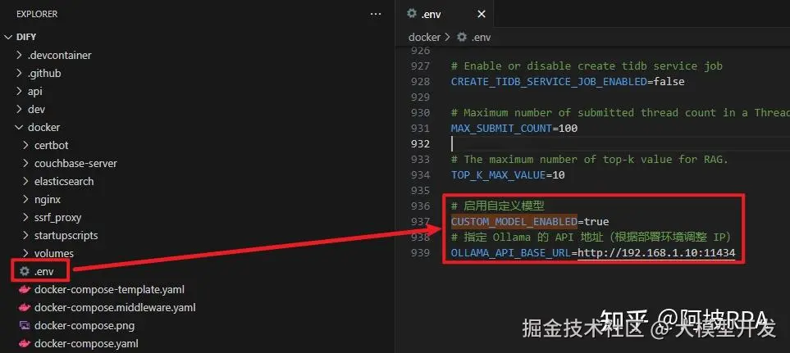This screenshot has height=353, width=790.
Task: Expand the couchbase-server folder
Action: 25,164
